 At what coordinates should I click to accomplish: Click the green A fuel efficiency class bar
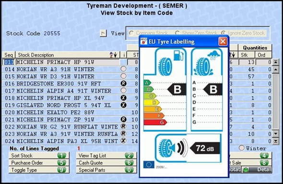click(147, 83)
